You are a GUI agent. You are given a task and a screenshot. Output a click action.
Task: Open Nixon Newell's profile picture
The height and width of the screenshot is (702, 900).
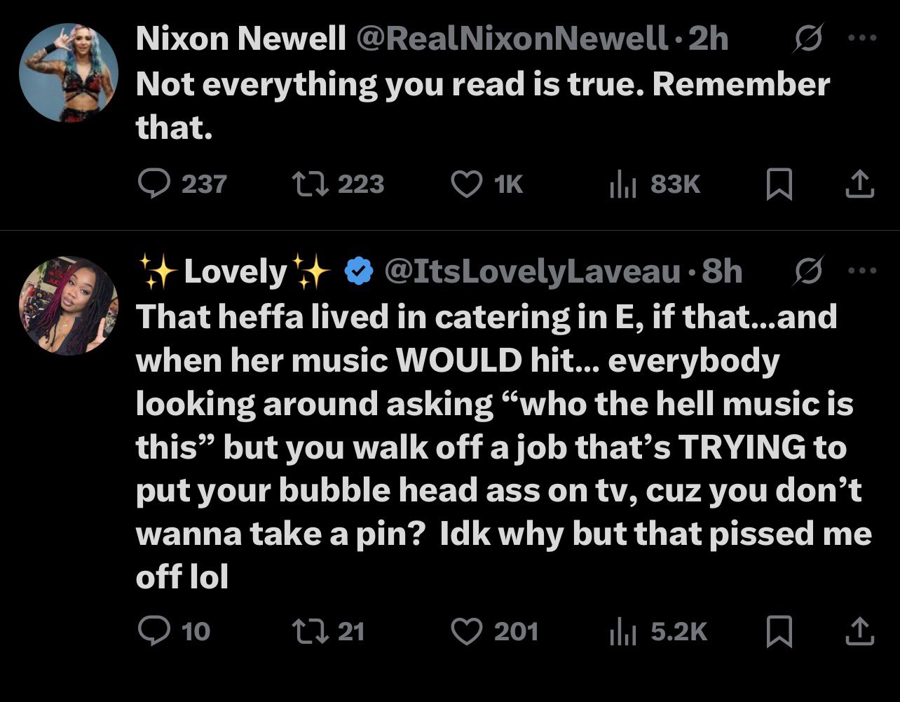point(68,73)
